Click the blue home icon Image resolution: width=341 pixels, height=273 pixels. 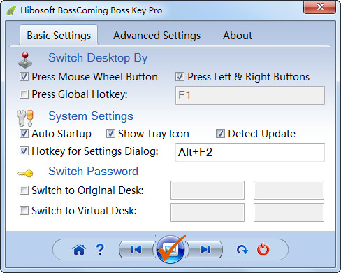pyautogui.click(x=79, y=249)
